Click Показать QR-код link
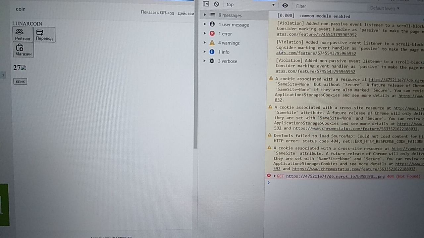Screen dimensions: 424x238 tap(157, 13)
